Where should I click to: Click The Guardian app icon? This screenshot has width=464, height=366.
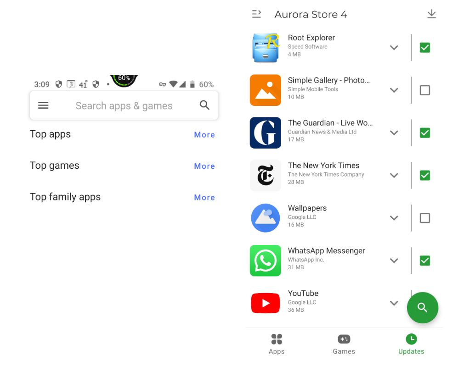[x=266, y=133]
